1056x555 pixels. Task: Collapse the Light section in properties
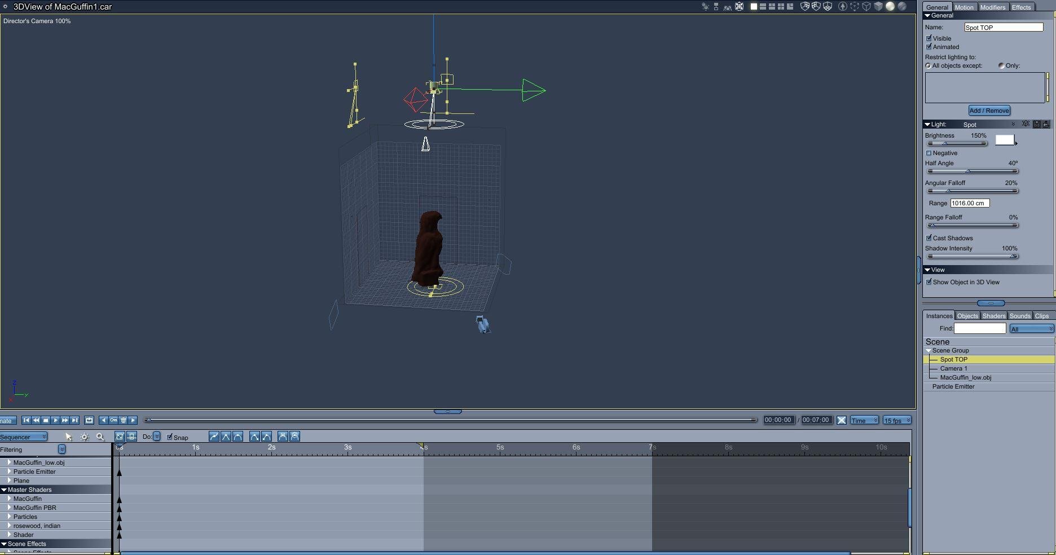point(927,125)
